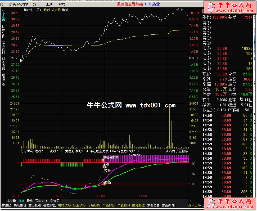
Task: Open the 基本资料 side tab
Action: pos(3,48)
